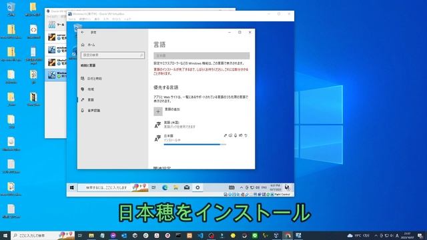Click the guest taskbar search box
The width and height of the screenshot is (427, 240).
[x=113, y=187]
